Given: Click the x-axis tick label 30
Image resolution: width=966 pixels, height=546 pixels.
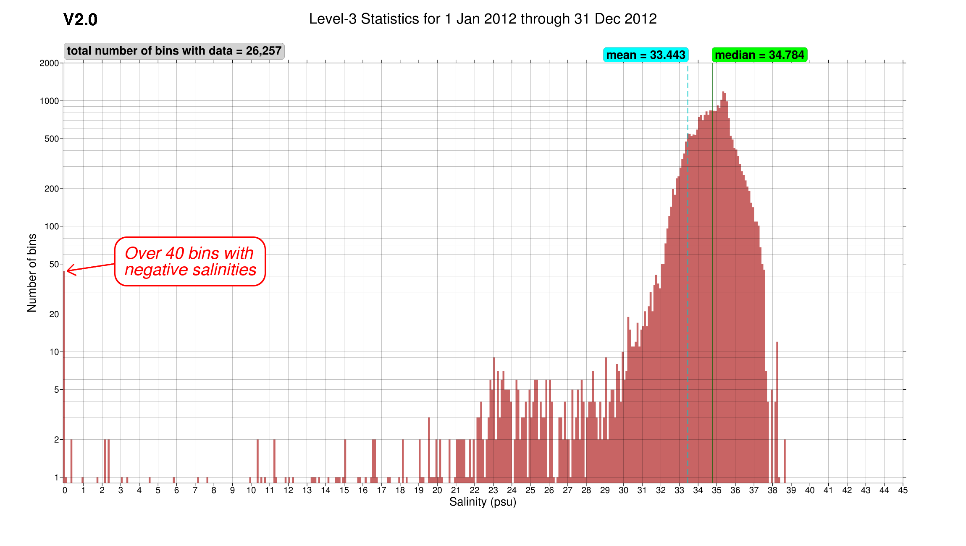Looking at the screenshot, I should tap(623, 490).
